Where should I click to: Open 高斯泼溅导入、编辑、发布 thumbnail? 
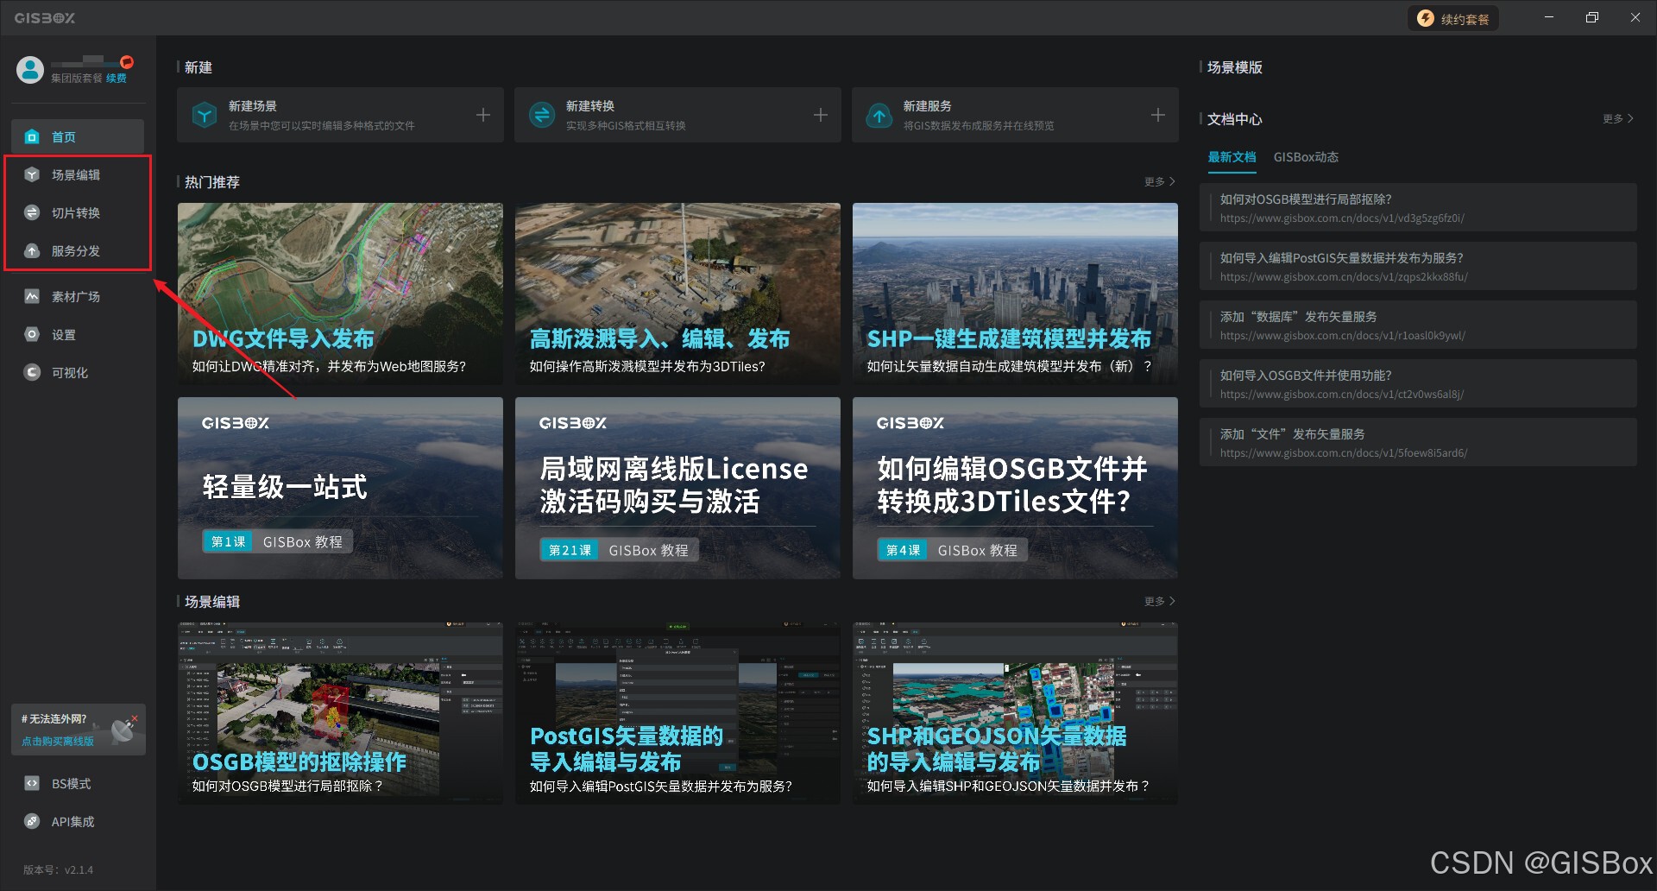point(677,294)
